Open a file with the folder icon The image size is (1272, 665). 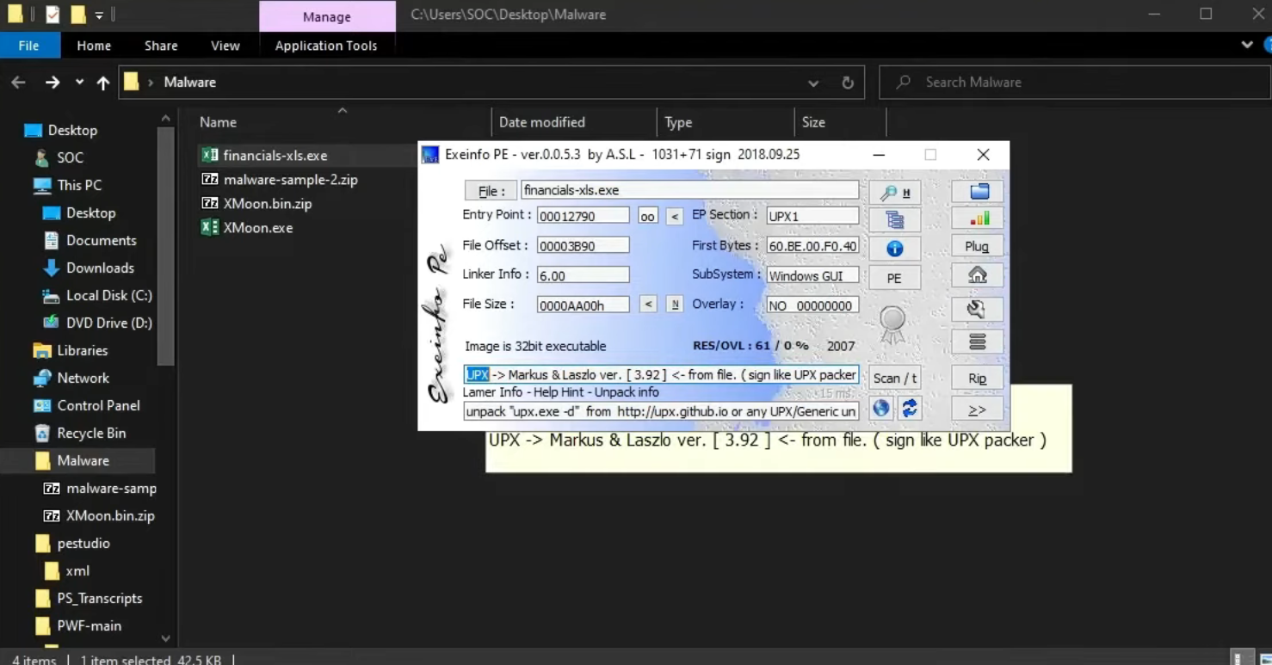point(977,191)
